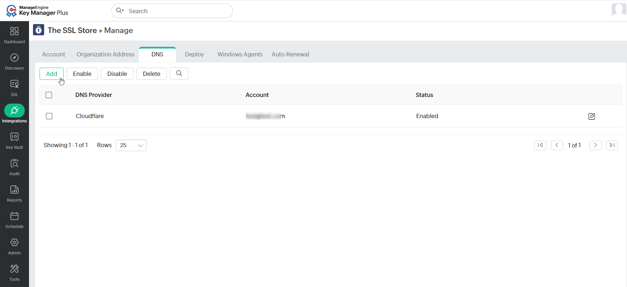
Task: Open the Schedule calendar icon
Action: click(14, 216)
